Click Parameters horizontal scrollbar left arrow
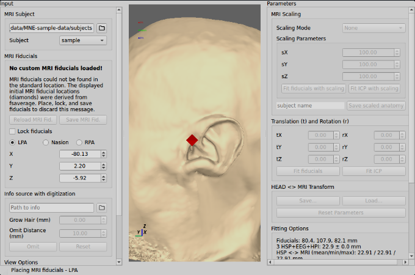The width and height of the screenshot is (415, 275). pos(270,262)
